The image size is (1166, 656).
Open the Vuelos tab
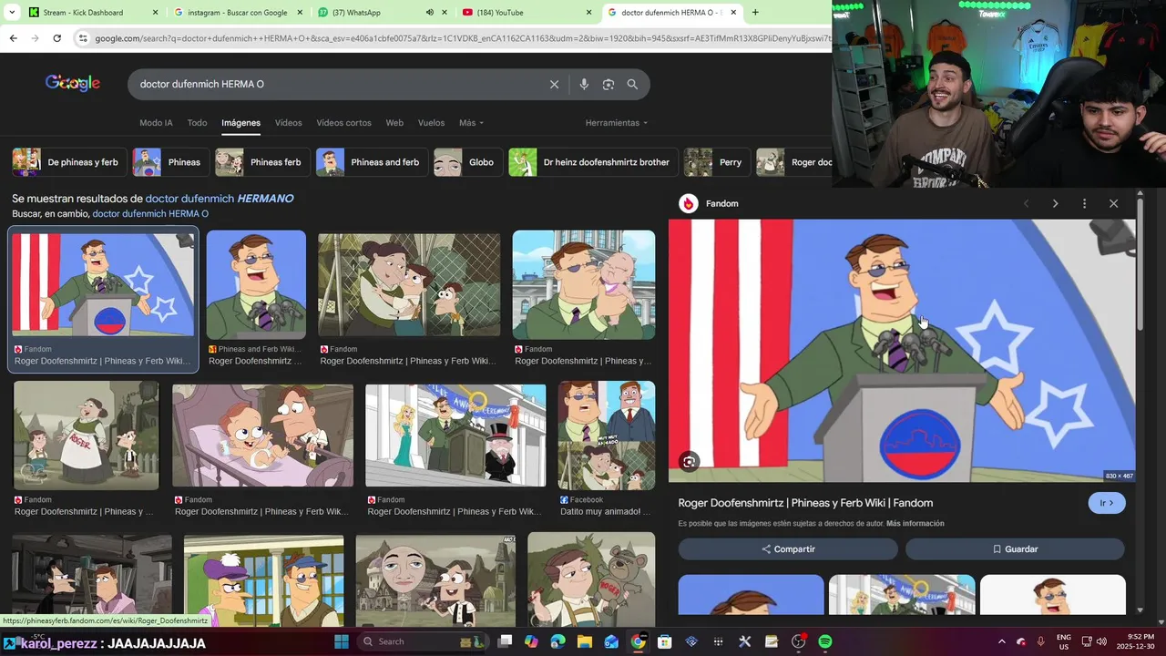pos(431,123)
